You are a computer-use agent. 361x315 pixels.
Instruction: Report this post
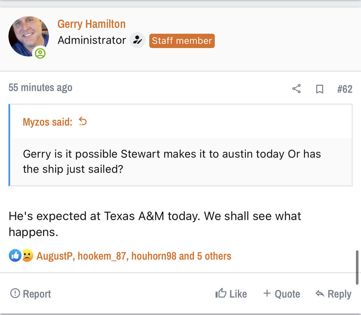pos(31,294)
